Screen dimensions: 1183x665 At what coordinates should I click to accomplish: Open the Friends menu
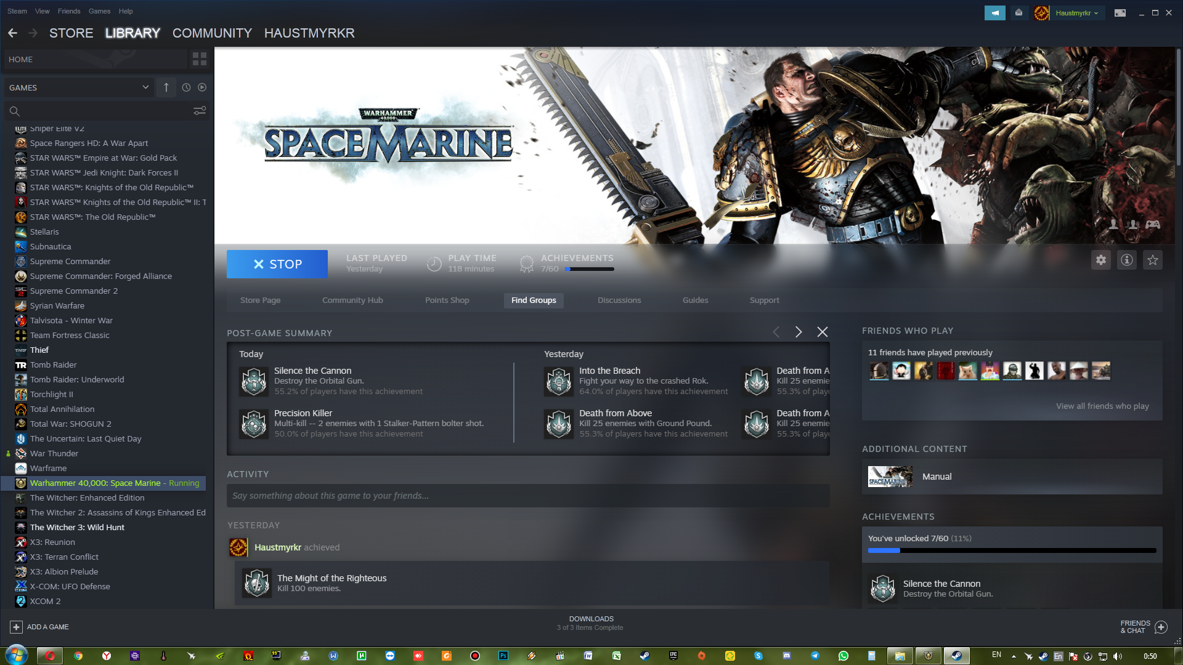(x=68, y=11)
